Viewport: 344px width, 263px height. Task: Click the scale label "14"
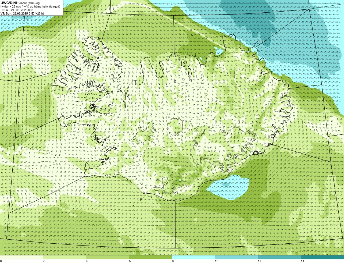click(x=302, y=261)
